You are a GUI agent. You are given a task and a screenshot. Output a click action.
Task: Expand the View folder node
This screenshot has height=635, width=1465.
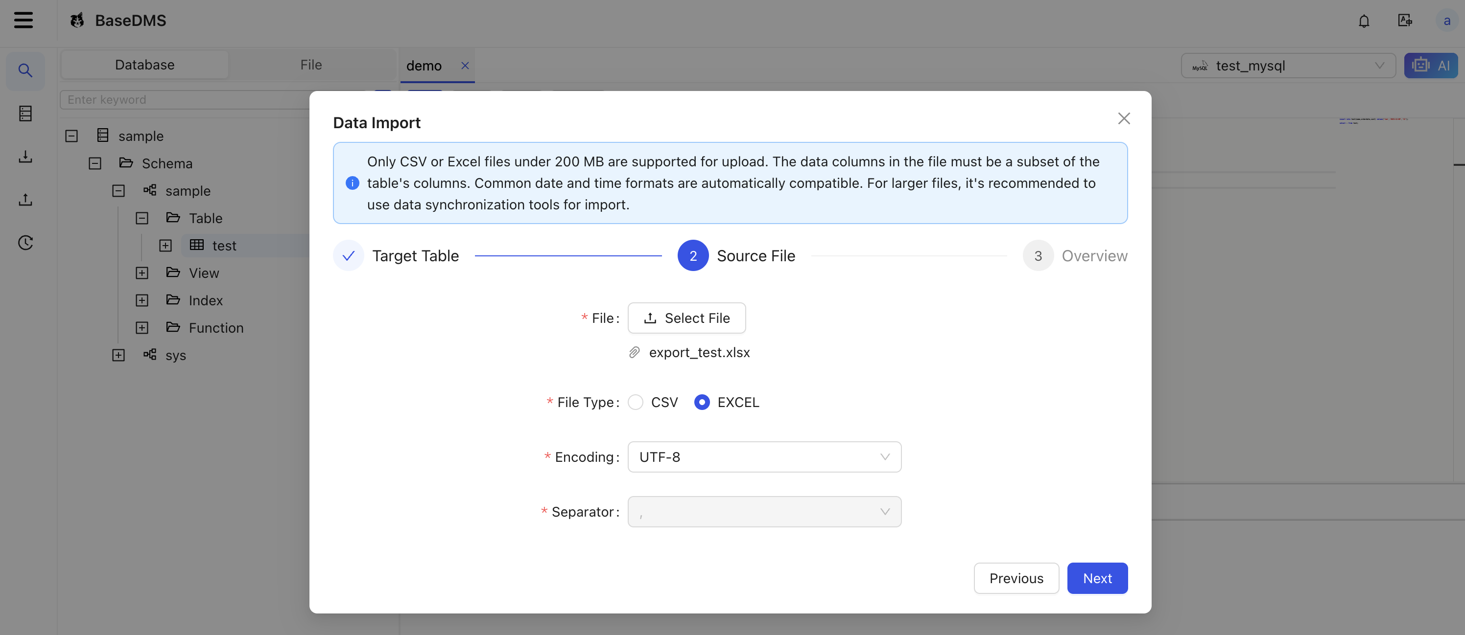point(142,273)
